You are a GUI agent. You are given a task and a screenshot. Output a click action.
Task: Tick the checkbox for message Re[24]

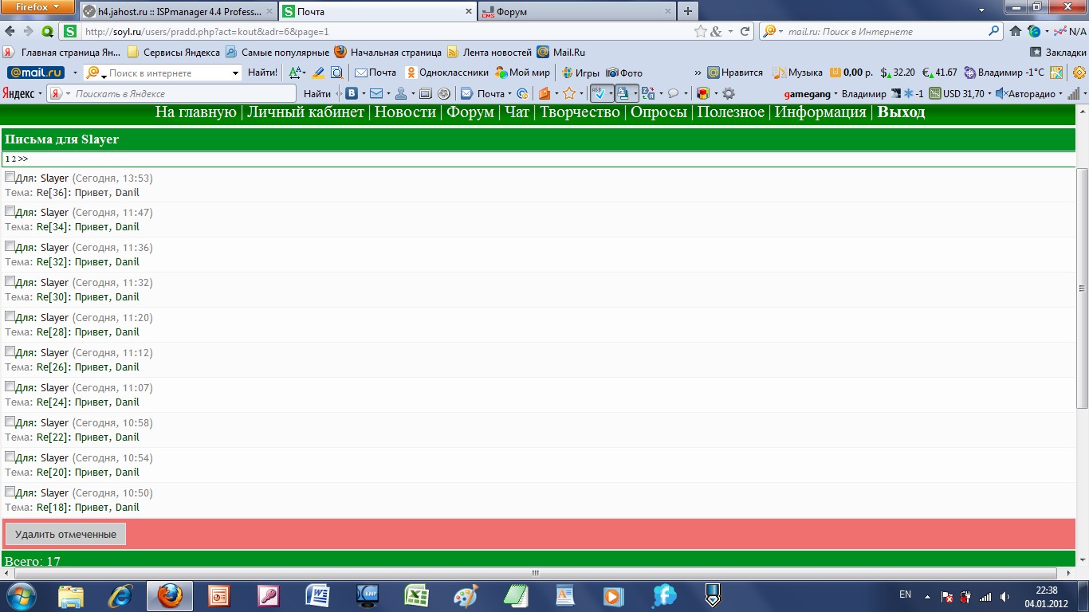click(x=10, y=386)
